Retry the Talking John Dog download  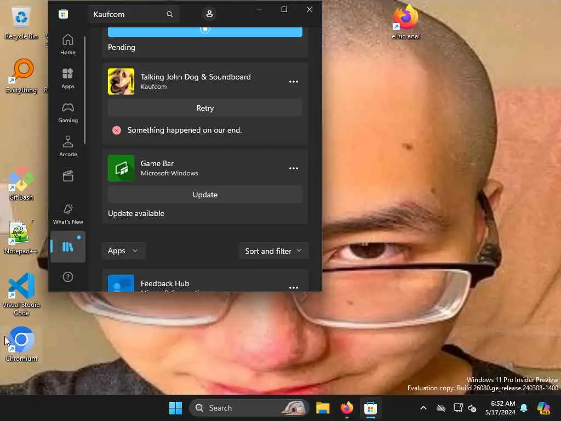click(x=205, y=108)
